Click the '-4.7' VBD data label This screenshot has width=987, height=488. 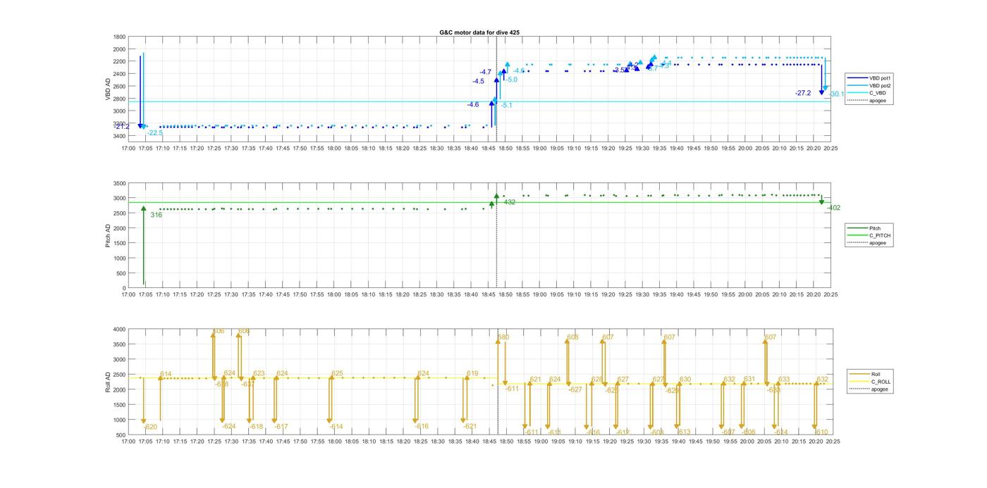486,73
